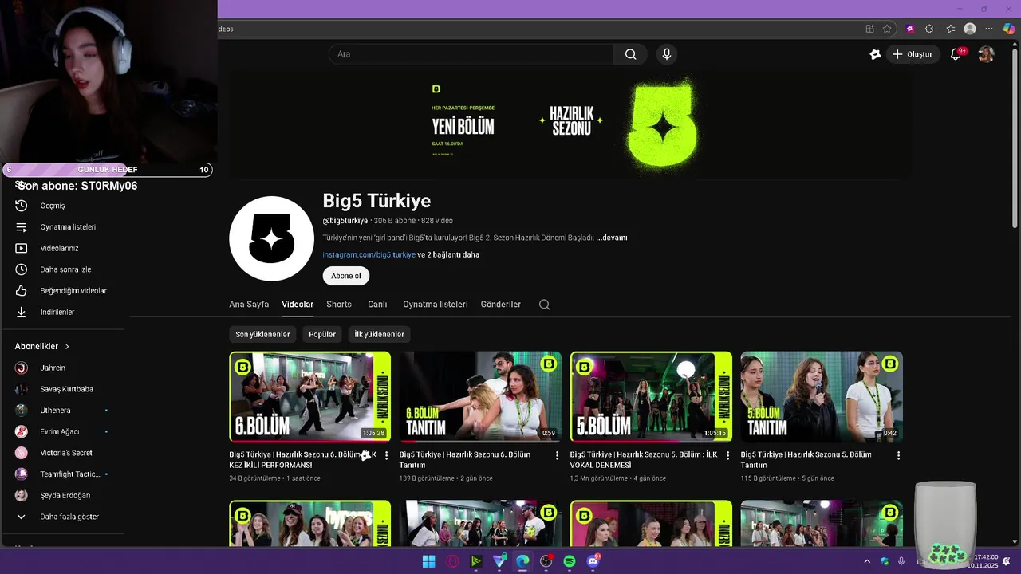This screenshot has height=574, width=1021.
Task: Open Discord from taskbar
Action: 593,561
